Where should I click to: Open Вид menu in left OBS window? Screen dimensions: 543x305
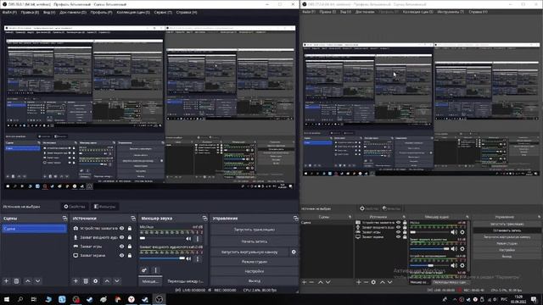tap(49, 12)
